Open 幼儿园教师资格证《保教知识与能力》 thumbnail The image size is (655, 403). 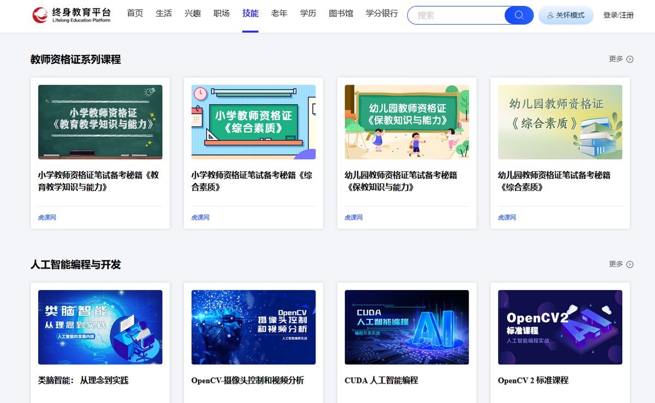coord(407,122)
